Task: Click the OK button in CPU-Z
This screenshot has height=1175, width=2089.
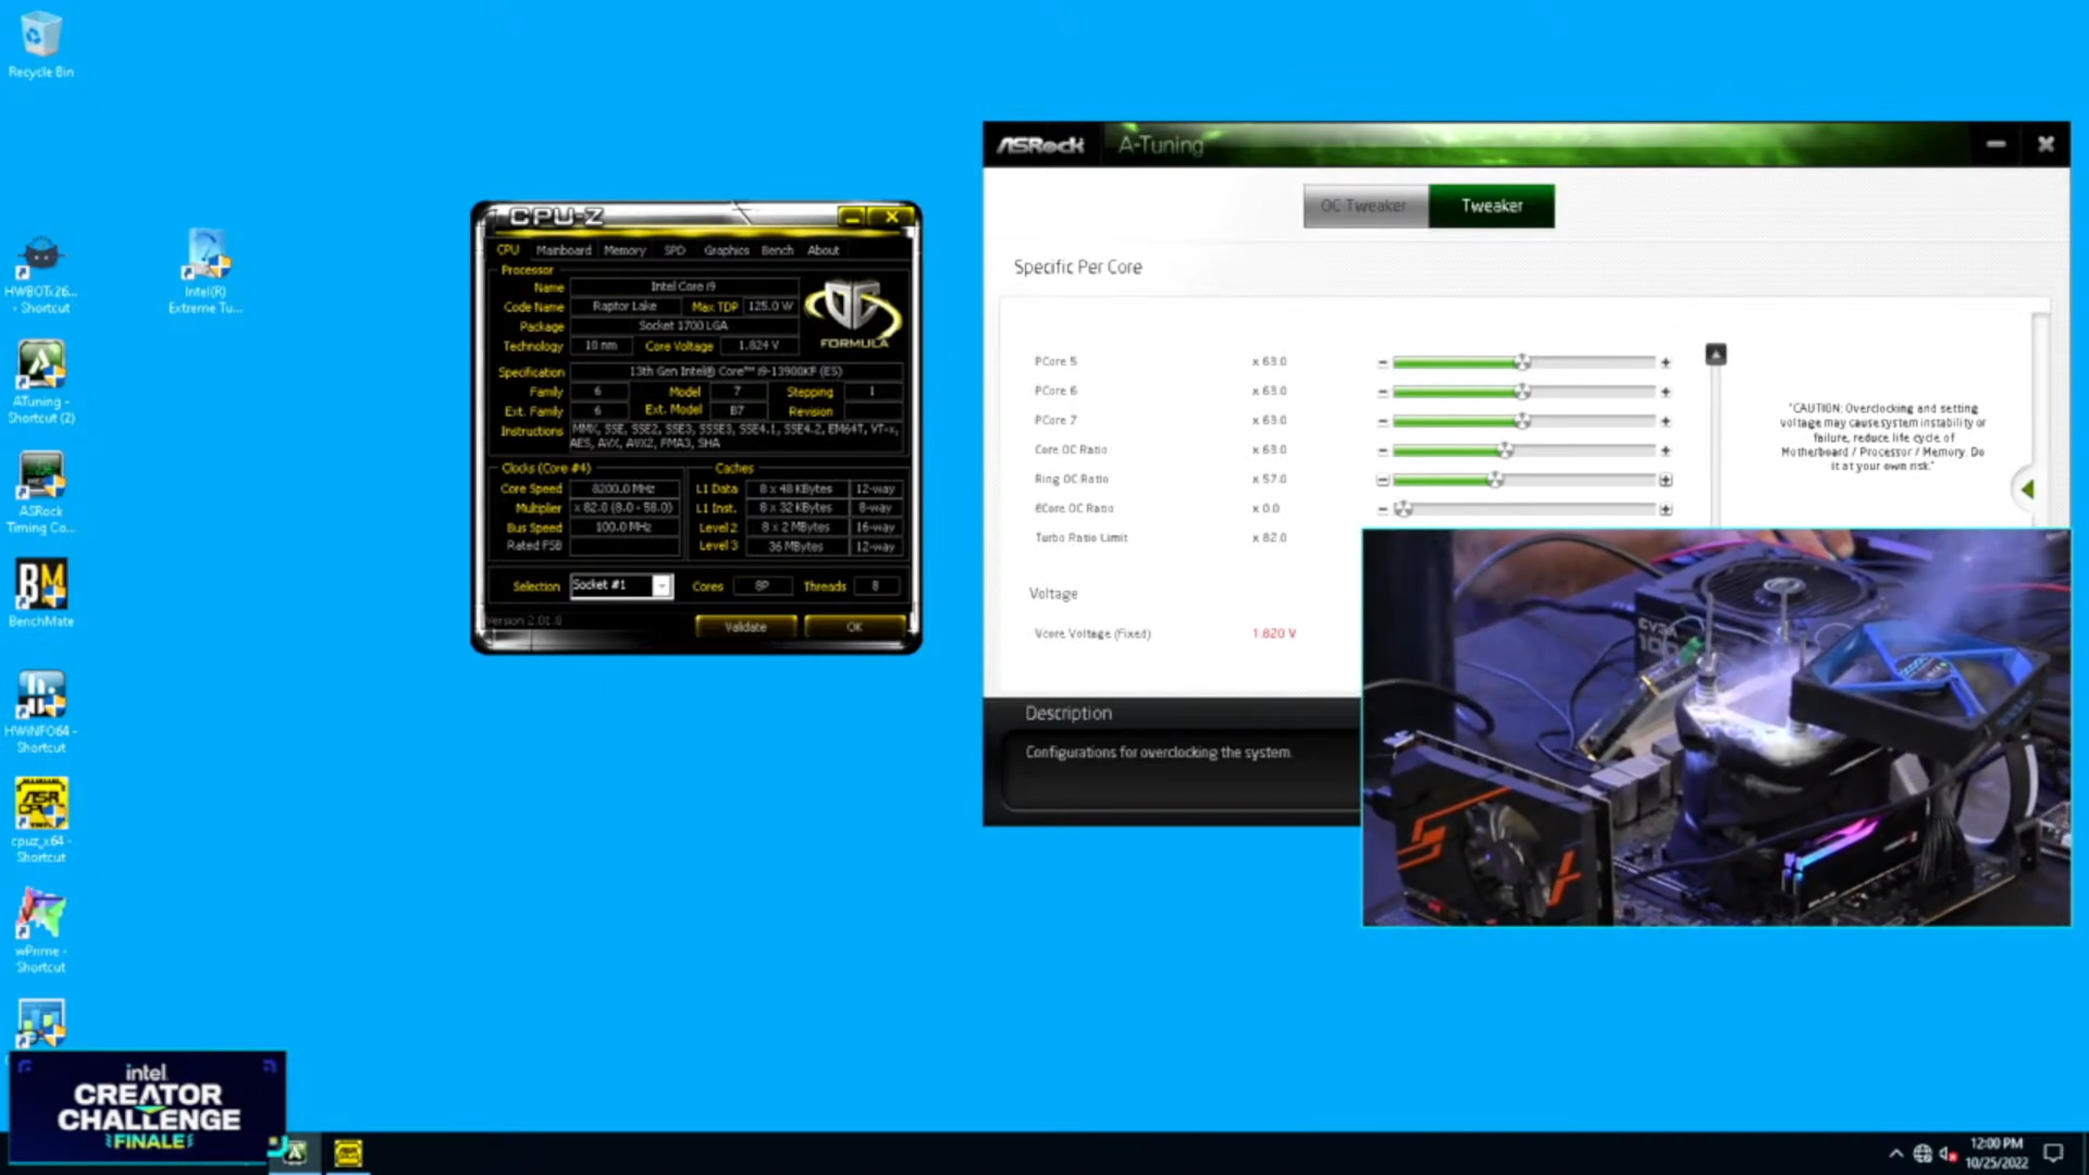Action: click(854, 627)
